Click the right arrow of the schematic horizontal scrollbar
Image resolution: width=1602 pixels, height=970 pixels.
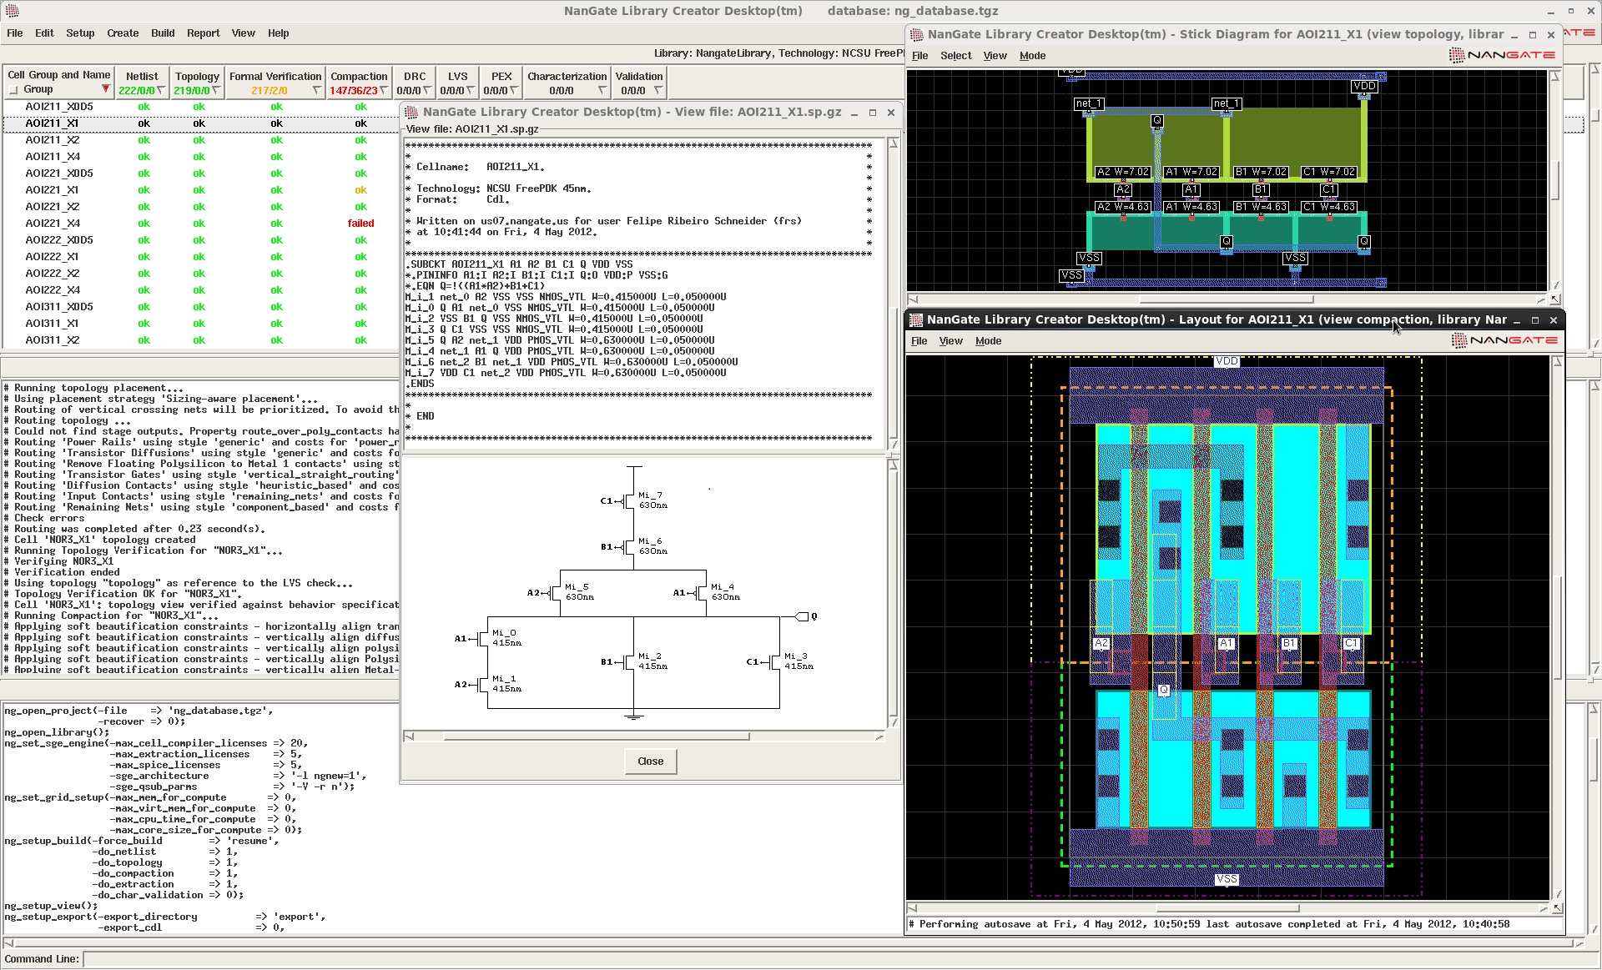879,736
